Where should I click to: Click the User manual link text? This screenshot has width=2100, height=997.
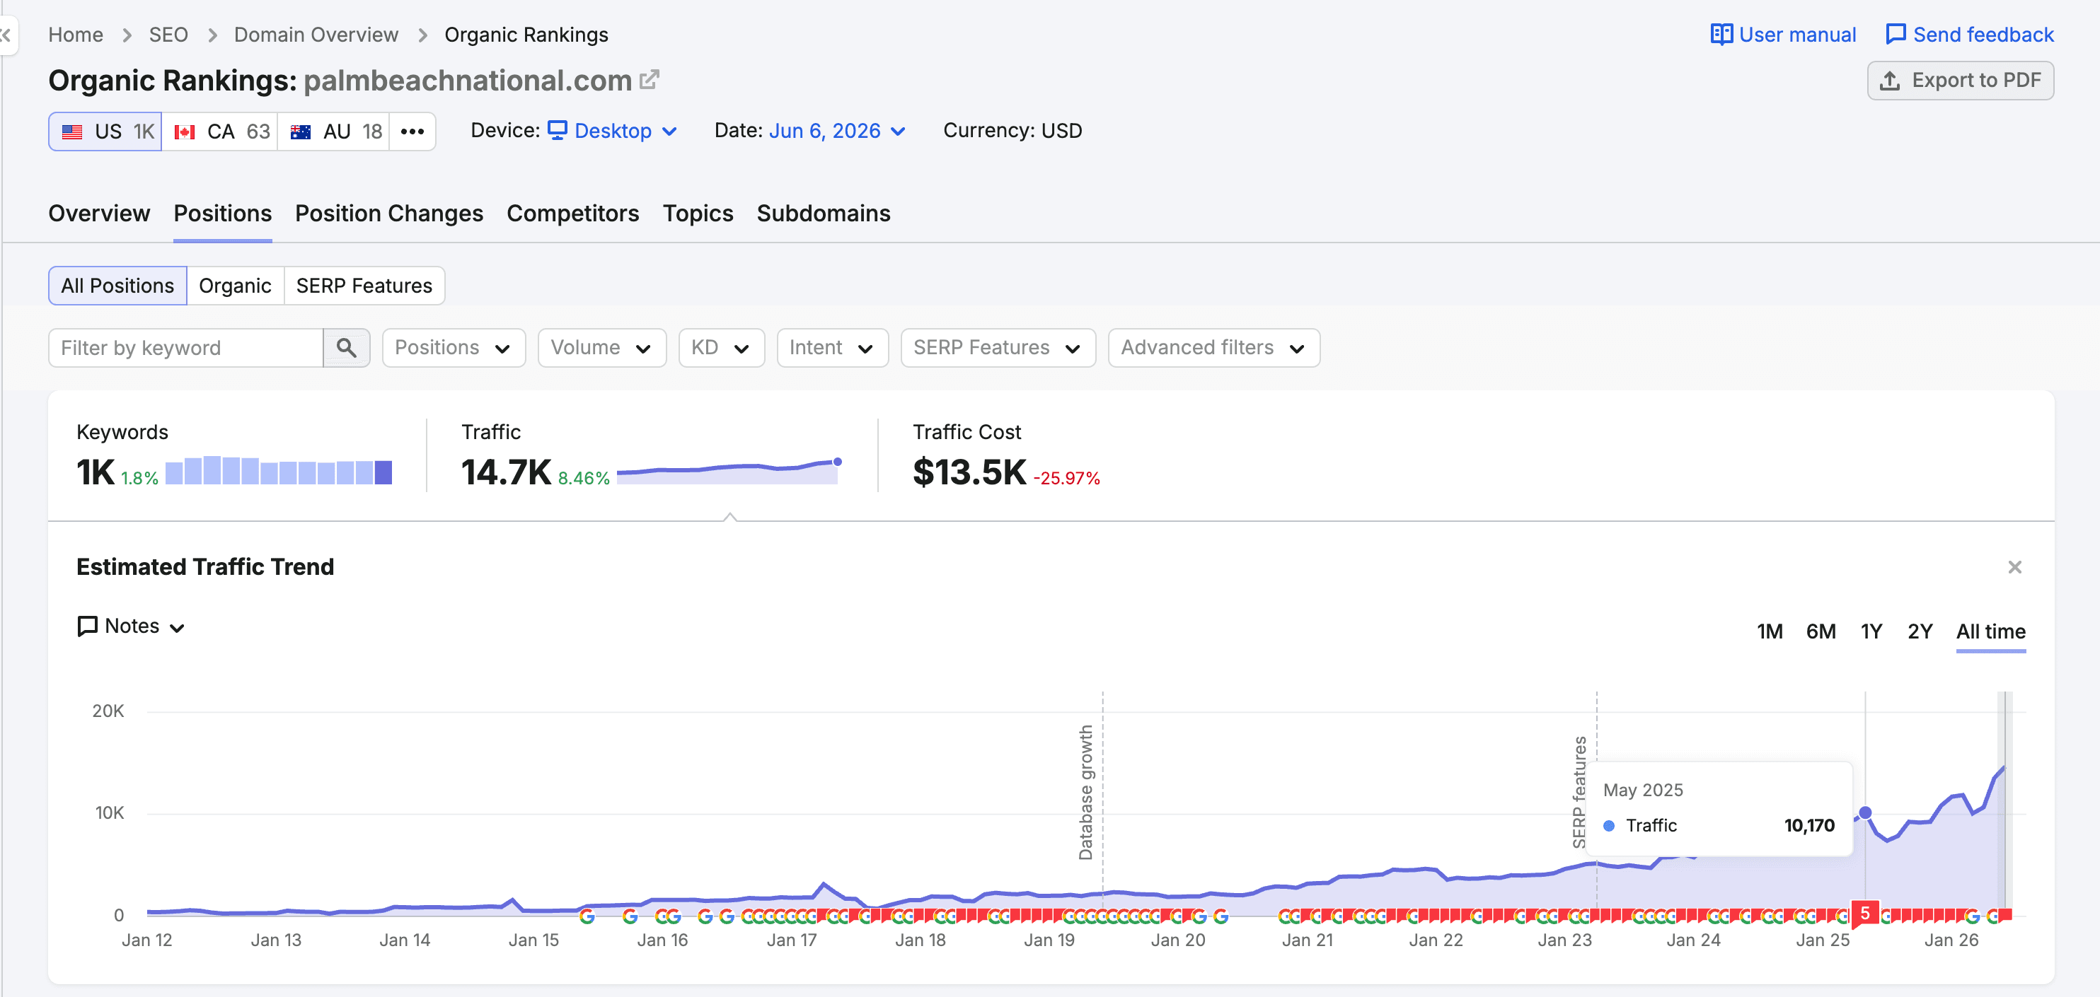point(1798,35)
